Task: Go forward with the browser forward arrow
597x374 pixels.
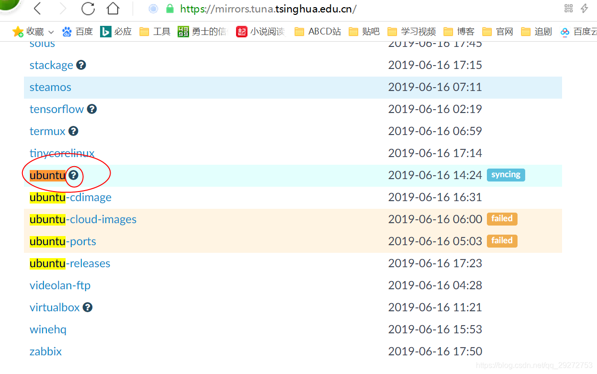Action: 63,9
